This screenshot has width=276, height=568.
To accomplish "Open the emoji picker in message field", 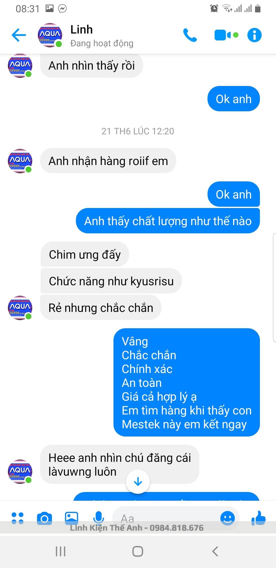I will (x=228, y=518).
